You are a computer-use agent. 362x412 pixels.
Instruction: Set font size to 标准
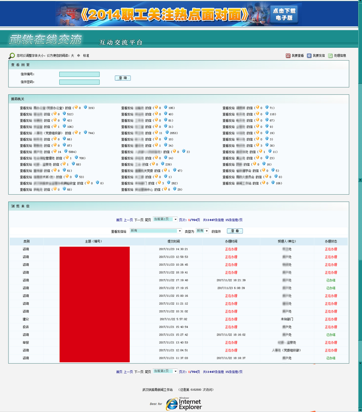coord(86,55)
